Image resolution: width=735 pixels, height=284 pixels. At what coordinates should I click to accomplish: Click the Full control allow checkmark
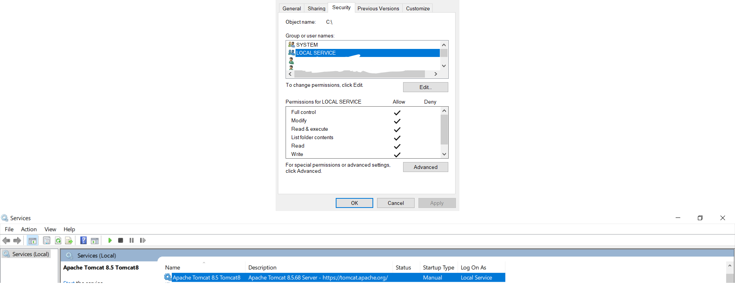(x=397, y=113)
